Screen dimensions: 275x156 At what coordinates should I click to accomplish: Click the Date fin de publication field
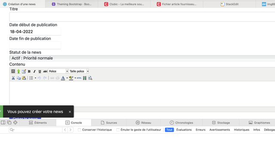(x=35, y=45)
